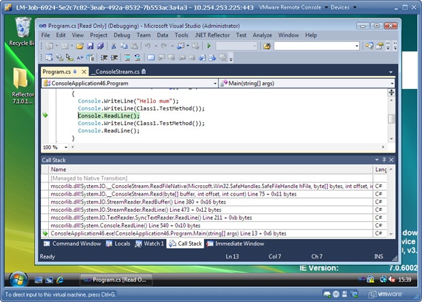Click the Undo arrow icon
Image resolution: width=422 pixels, height=302 pixels.
(148, 46)
